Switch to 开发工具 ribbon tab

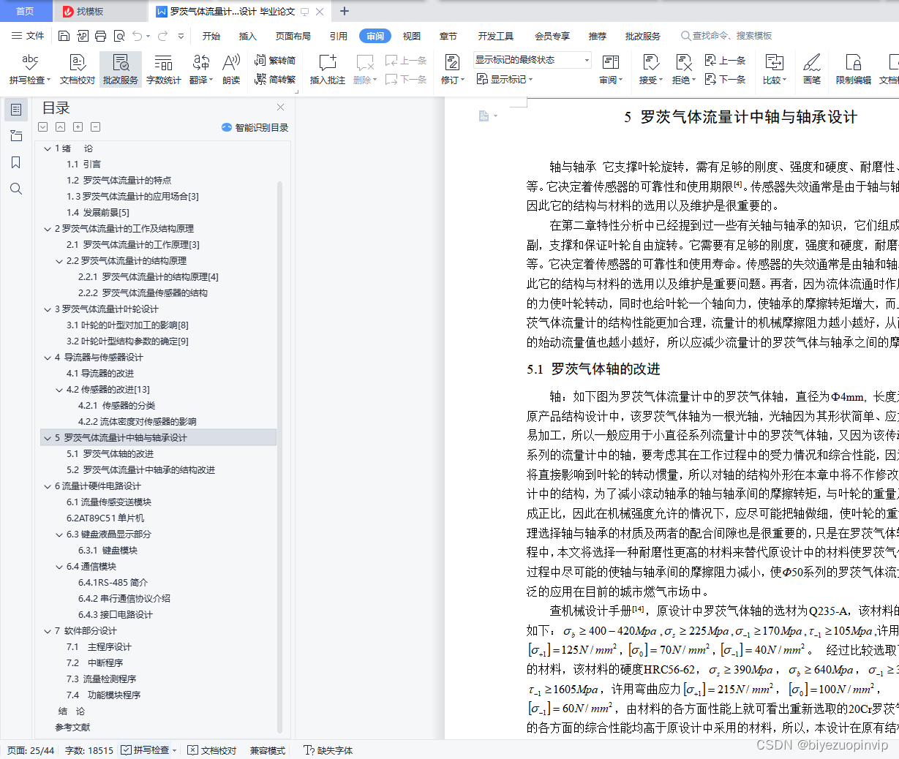coord(496,36)
